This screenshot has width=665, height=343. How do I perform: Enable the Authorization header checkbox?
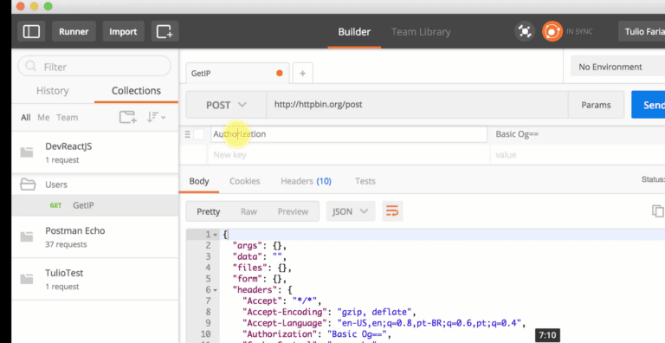coord(199,134)
